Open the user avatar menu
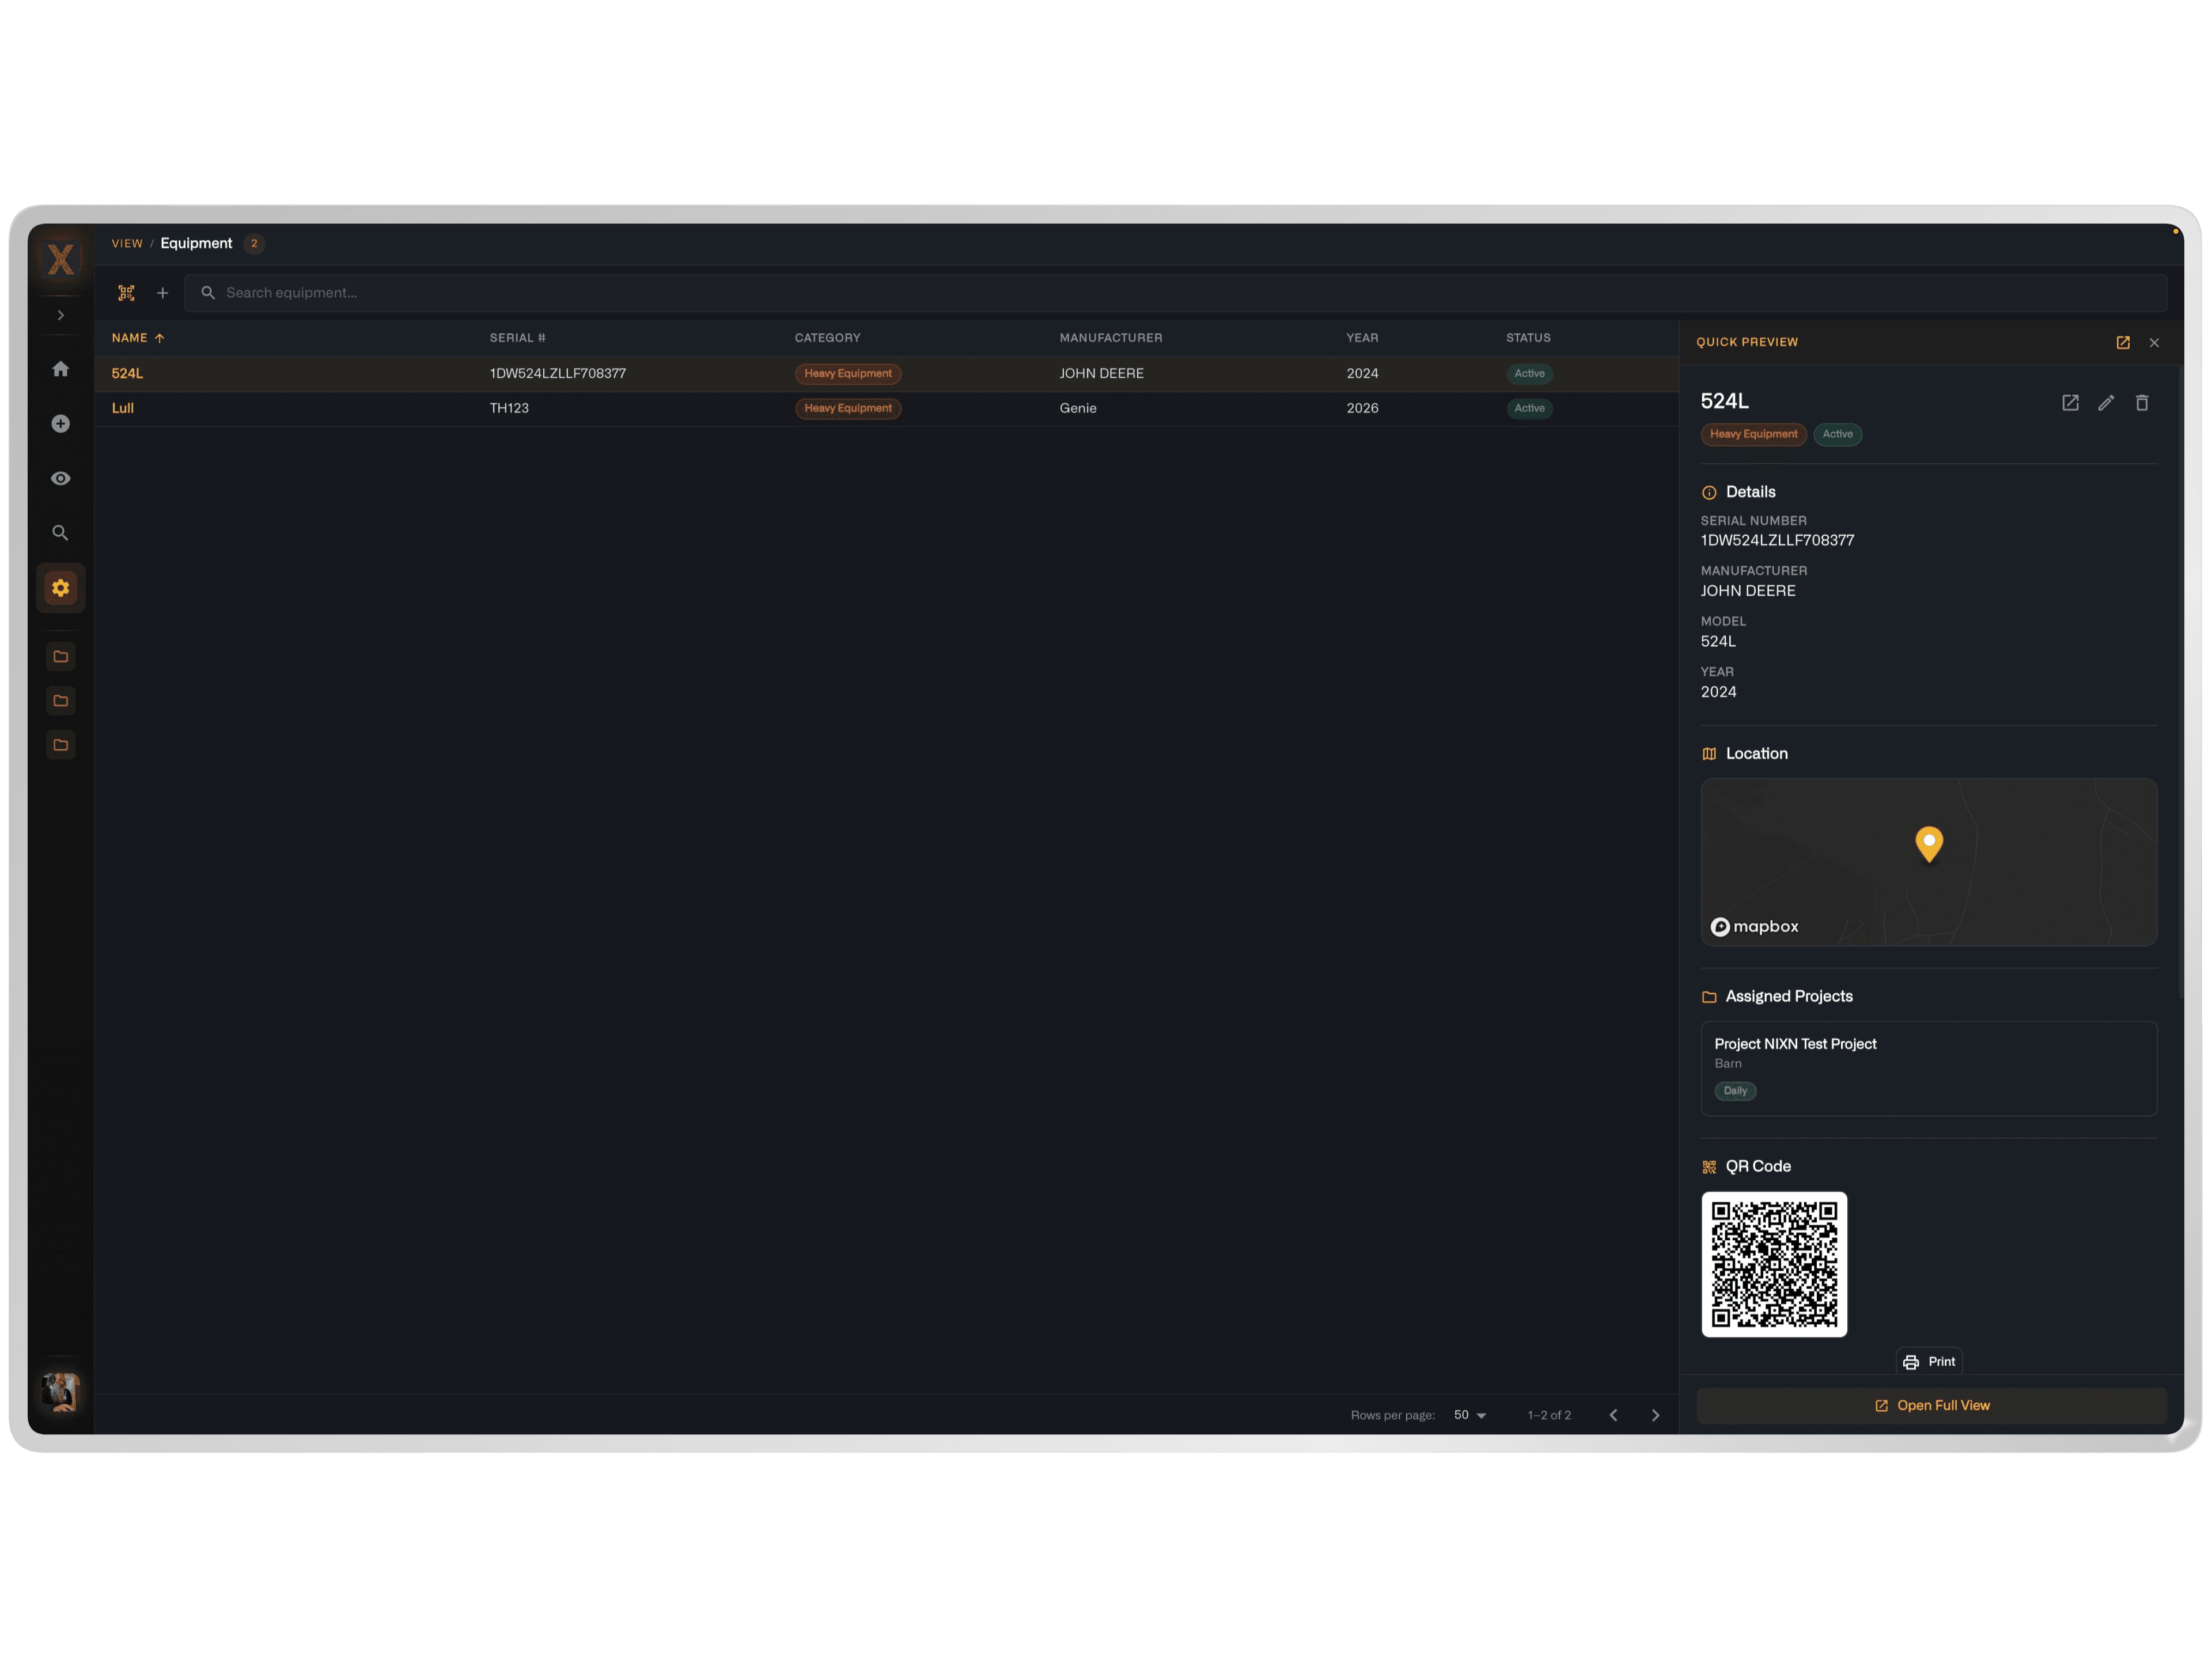This screenshot has height=1659, width=2212. (61, 1391)
